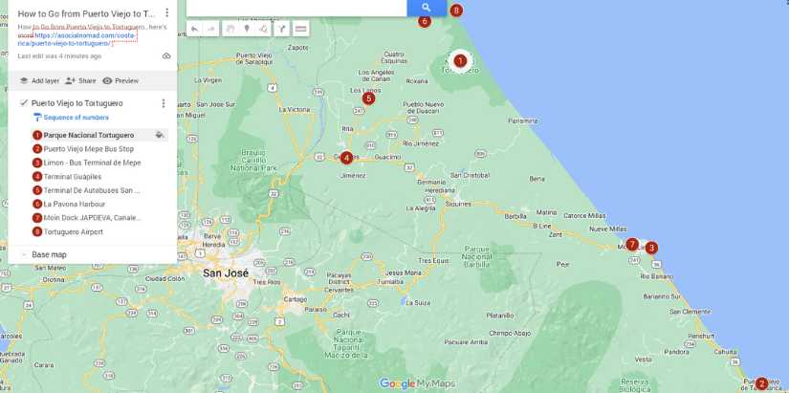Open layer options menu for Puerto Viejo to Tortuguero

(x=163, y=103)
